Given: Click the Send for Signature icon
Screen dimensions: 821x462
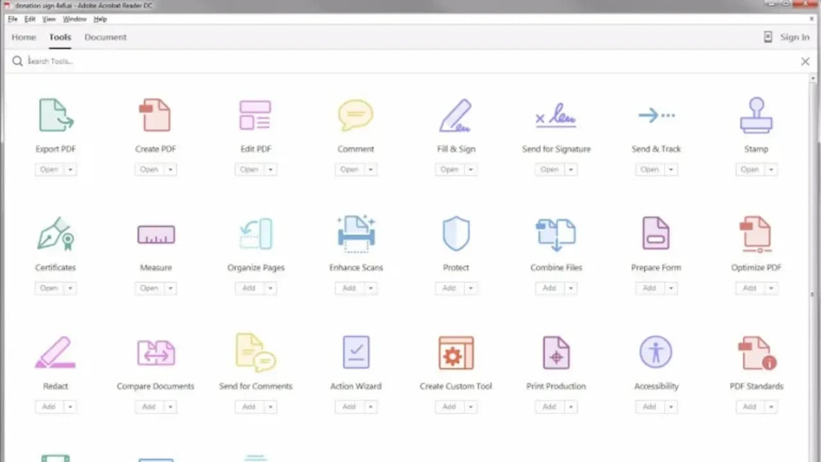Looking at the screenshot, I should click(x=556, y=116).
